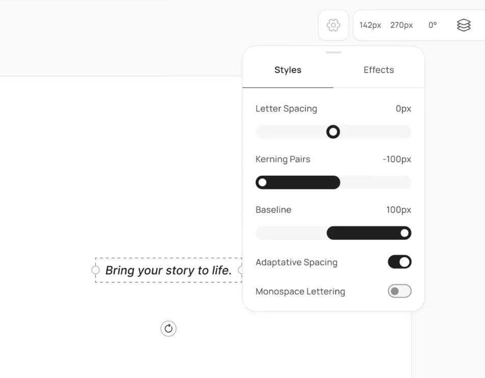The height and width of the screenshot is (378, 485).
Task: Click the 0° rotation value
Action: [x=433, y=25]
